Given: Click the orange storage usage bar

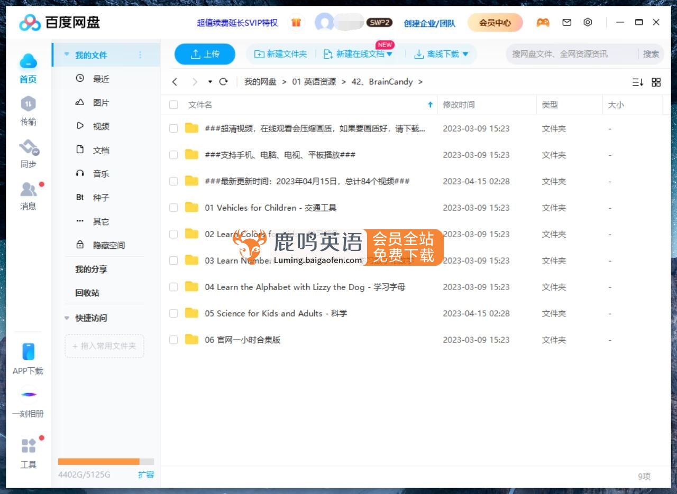Looking at the screenshot, I should click(x=98, y=461).
